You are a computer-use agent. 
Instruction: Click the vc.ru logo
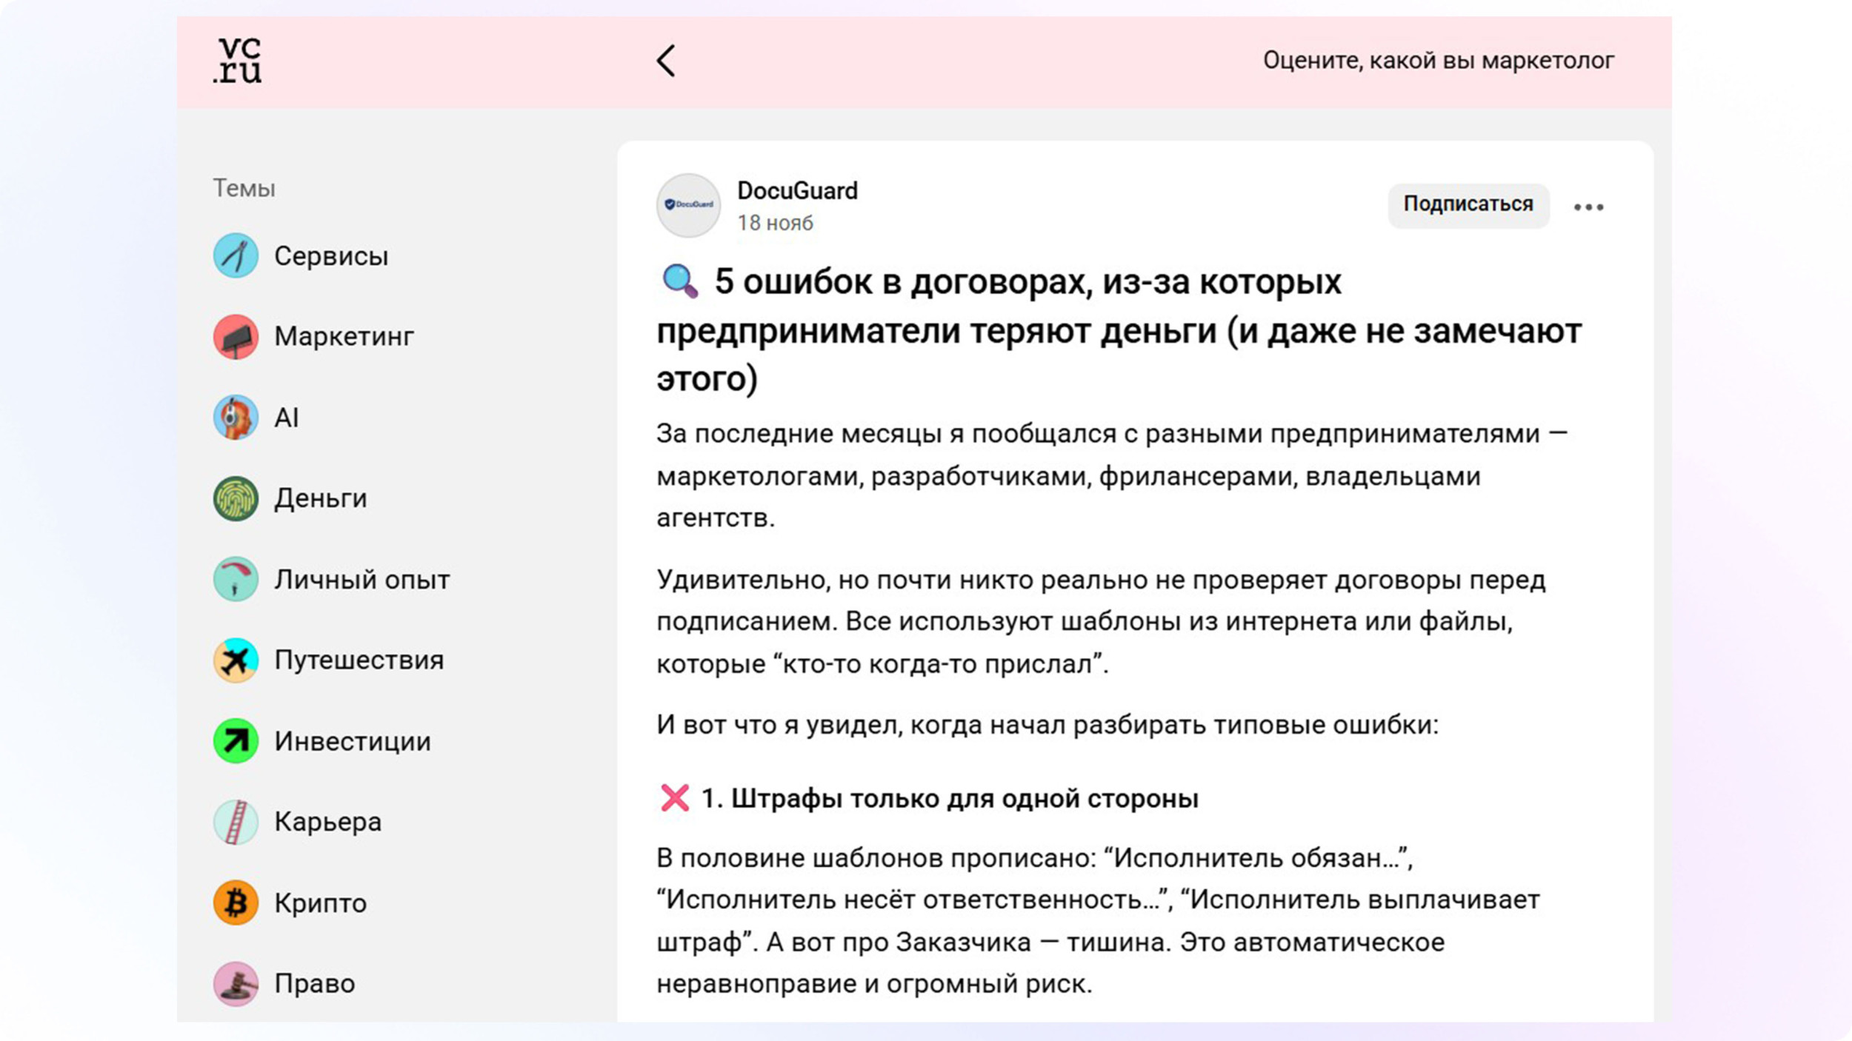coord(237,61)
